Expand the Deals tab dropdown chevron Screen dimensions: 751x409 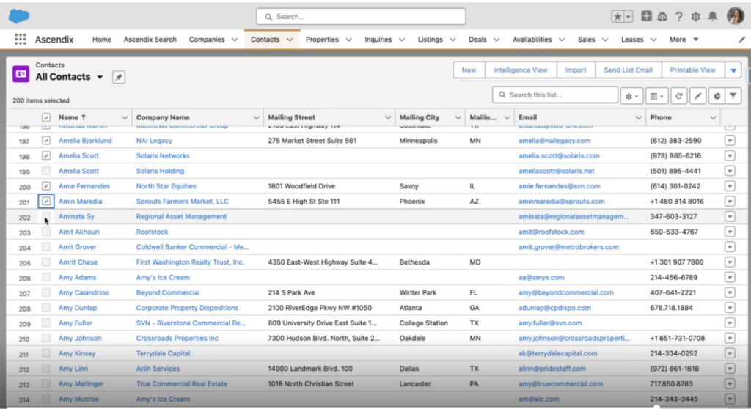pyautogui.click(x=497, y=40)
